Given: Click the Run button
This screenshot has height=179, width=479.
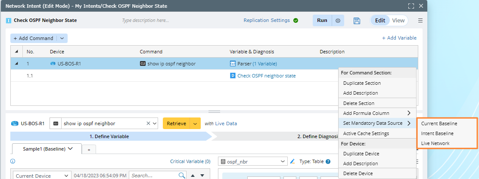Looking at the screenshot, I should click(322, 20).
